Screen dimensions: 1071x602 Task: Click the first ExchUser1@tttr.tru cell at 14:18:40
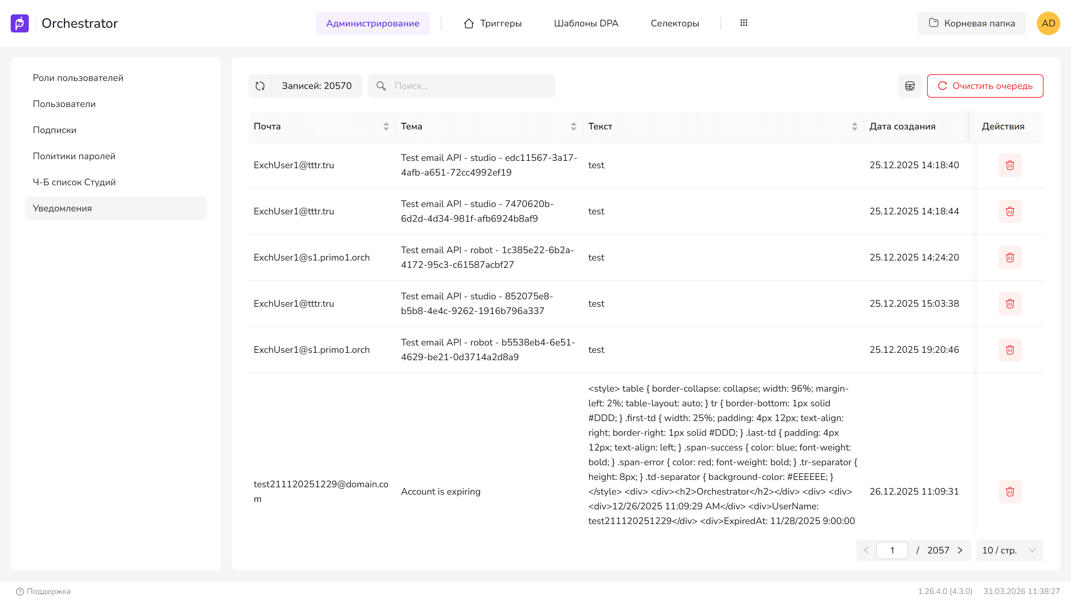tap(294, 165)
